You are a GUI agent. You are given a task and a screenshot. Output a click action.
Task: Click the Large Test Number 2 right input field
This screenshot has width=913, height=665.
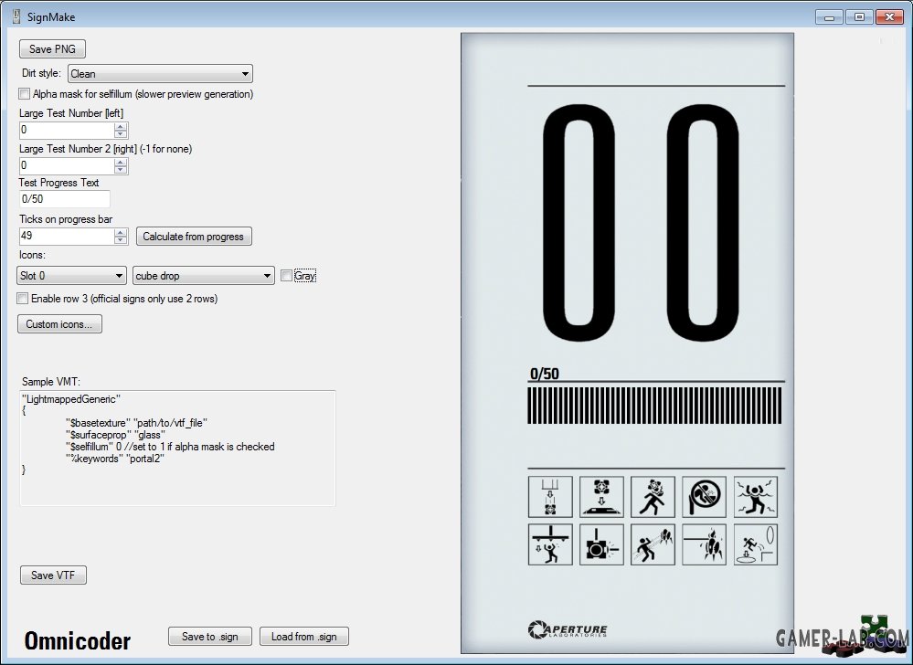click(x=67, y=166)
